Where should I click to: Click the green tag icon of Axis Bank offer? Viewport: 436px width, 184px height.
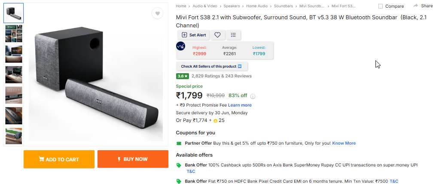179,165
